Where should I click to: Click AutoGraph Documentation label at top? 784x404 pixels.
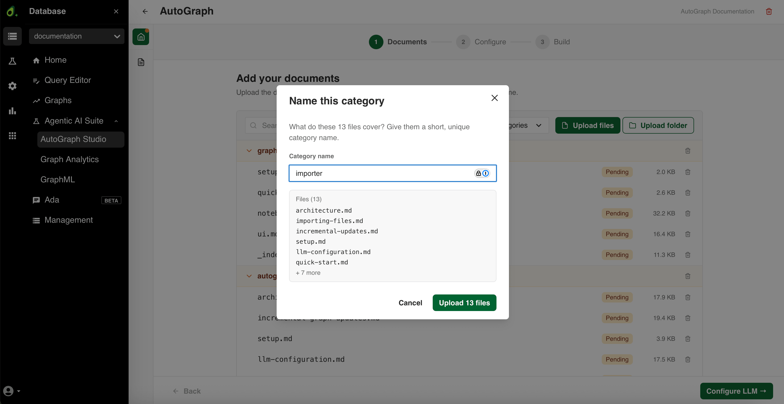tap(717, 11)
